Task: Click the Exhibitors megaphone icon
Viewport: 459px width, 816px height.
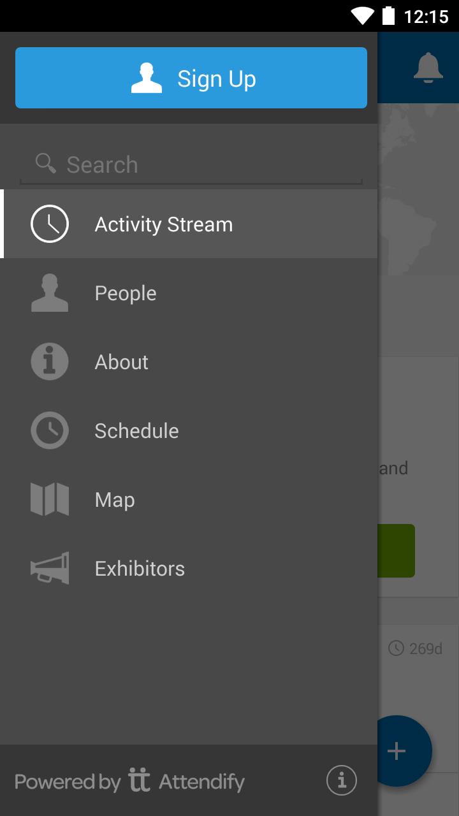Action: [x=50, y=569]
